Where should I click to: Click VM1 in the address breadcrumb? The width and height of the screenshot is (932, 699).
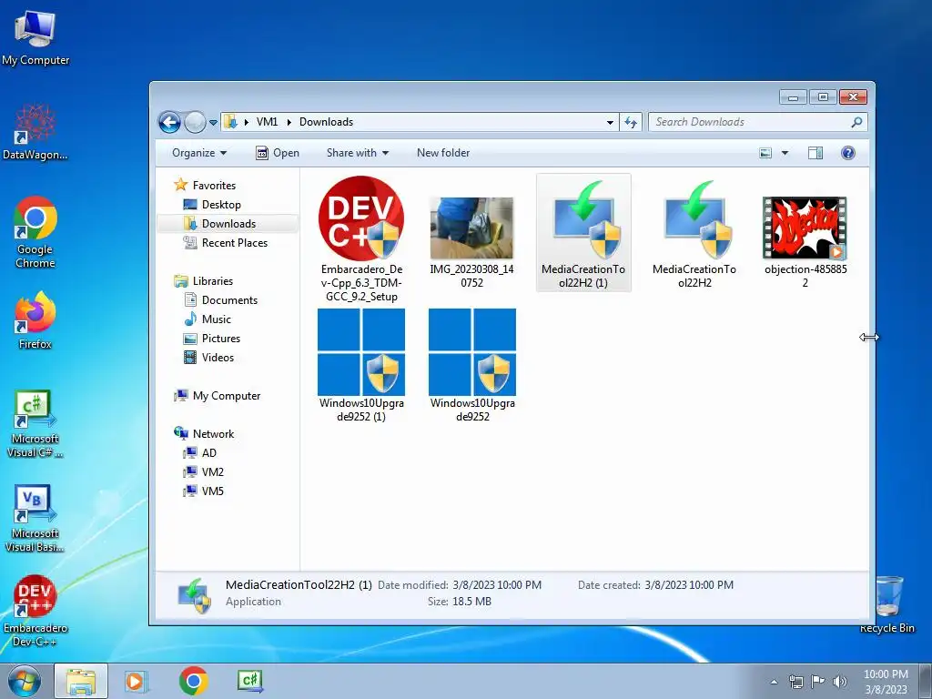pyautogui.click(x=267, y=122)
